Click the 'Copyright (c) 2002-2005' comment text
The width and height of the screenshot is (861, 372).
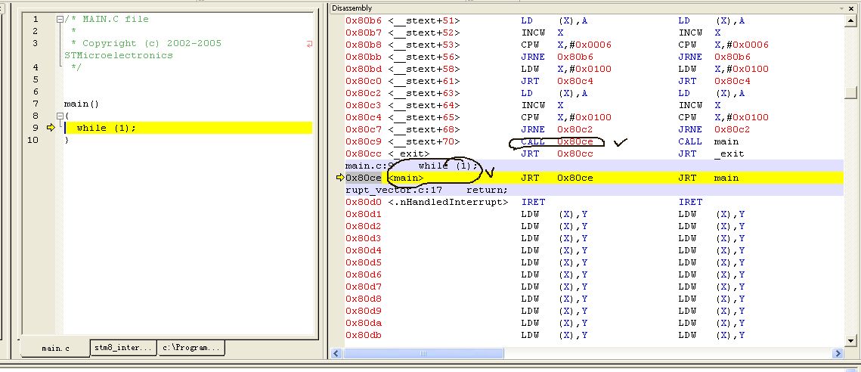pyautogui.click(x=152, y=43)
